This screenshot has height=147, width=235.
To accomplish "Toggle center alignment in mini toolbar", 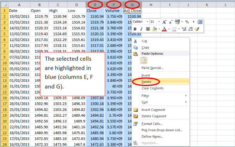I will click(147, 29).
